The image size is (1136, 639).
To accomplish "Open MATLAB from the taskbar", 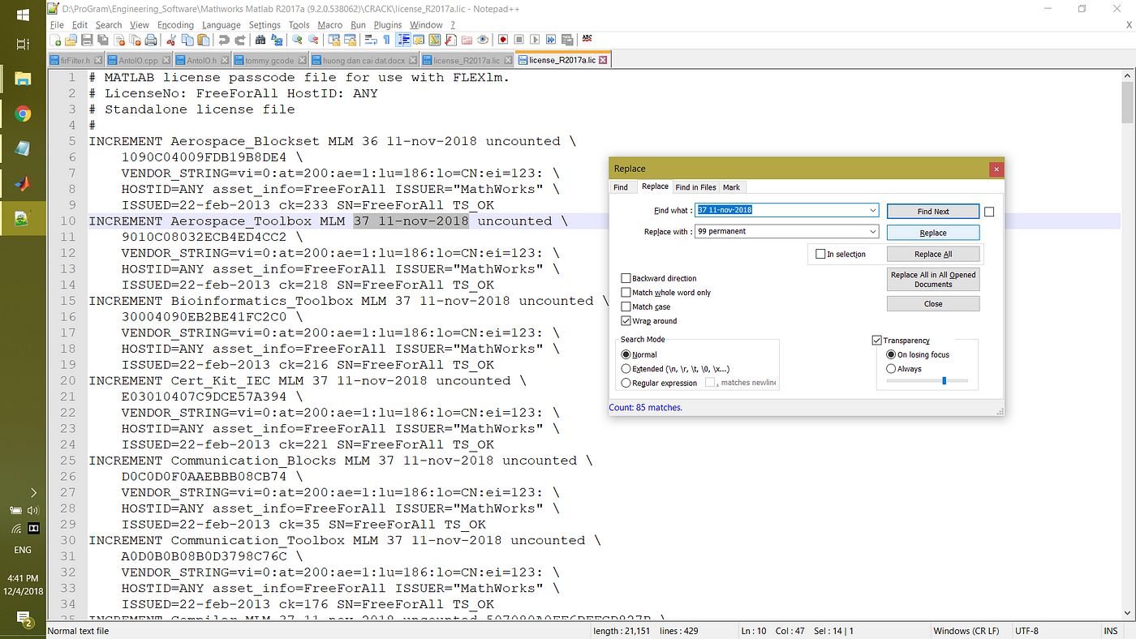I will (23, 183).
